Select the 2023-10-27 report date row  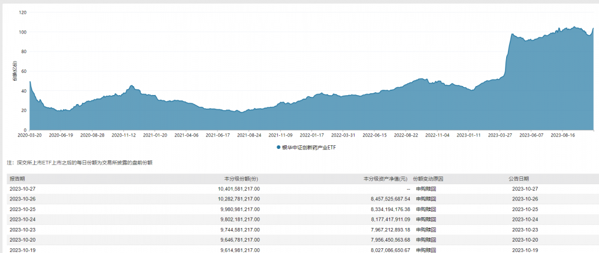pyautogui.click(x=23, y=189)
